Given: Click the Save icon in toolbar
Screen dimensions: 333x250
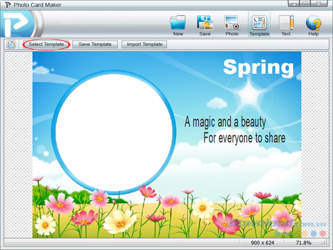Looking at the screenshot, I should point(205,23).
